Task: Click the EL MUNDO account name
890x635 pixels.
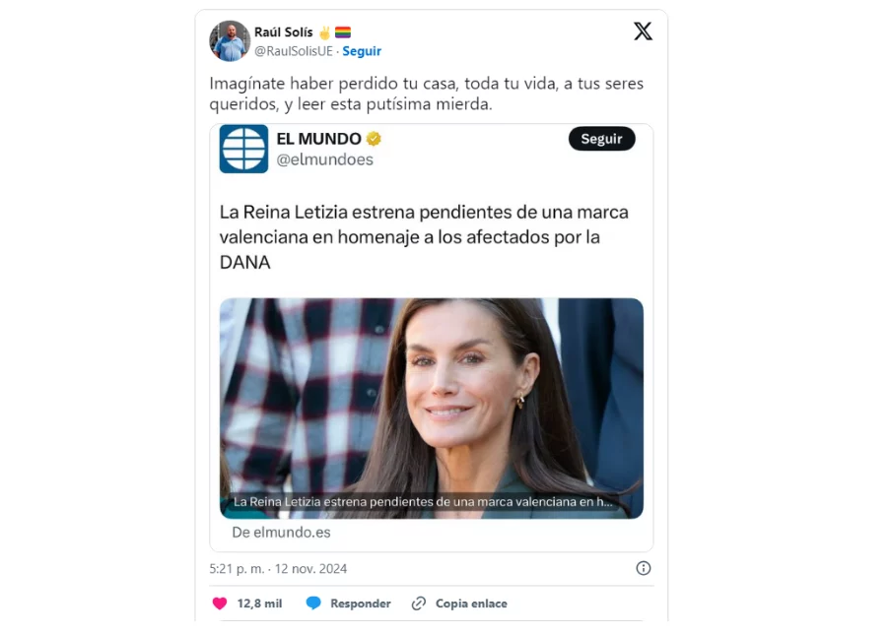Action: (318, 139)
